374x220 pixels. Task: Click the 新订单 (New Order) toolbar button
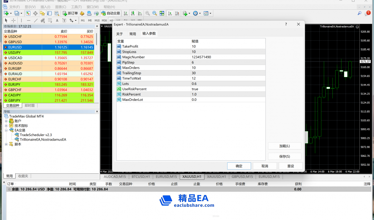(70, 13)
